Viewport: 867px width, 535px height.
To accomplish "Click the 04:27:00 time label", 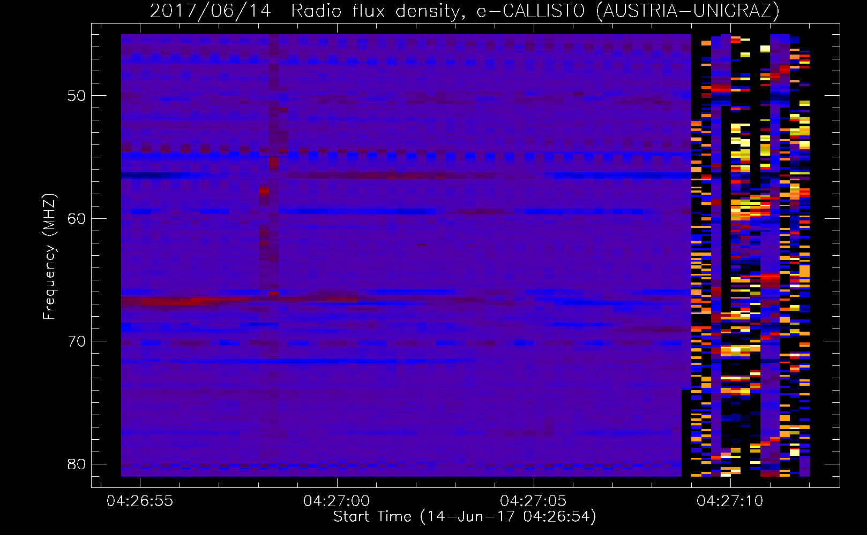I will tap(337, 501).
